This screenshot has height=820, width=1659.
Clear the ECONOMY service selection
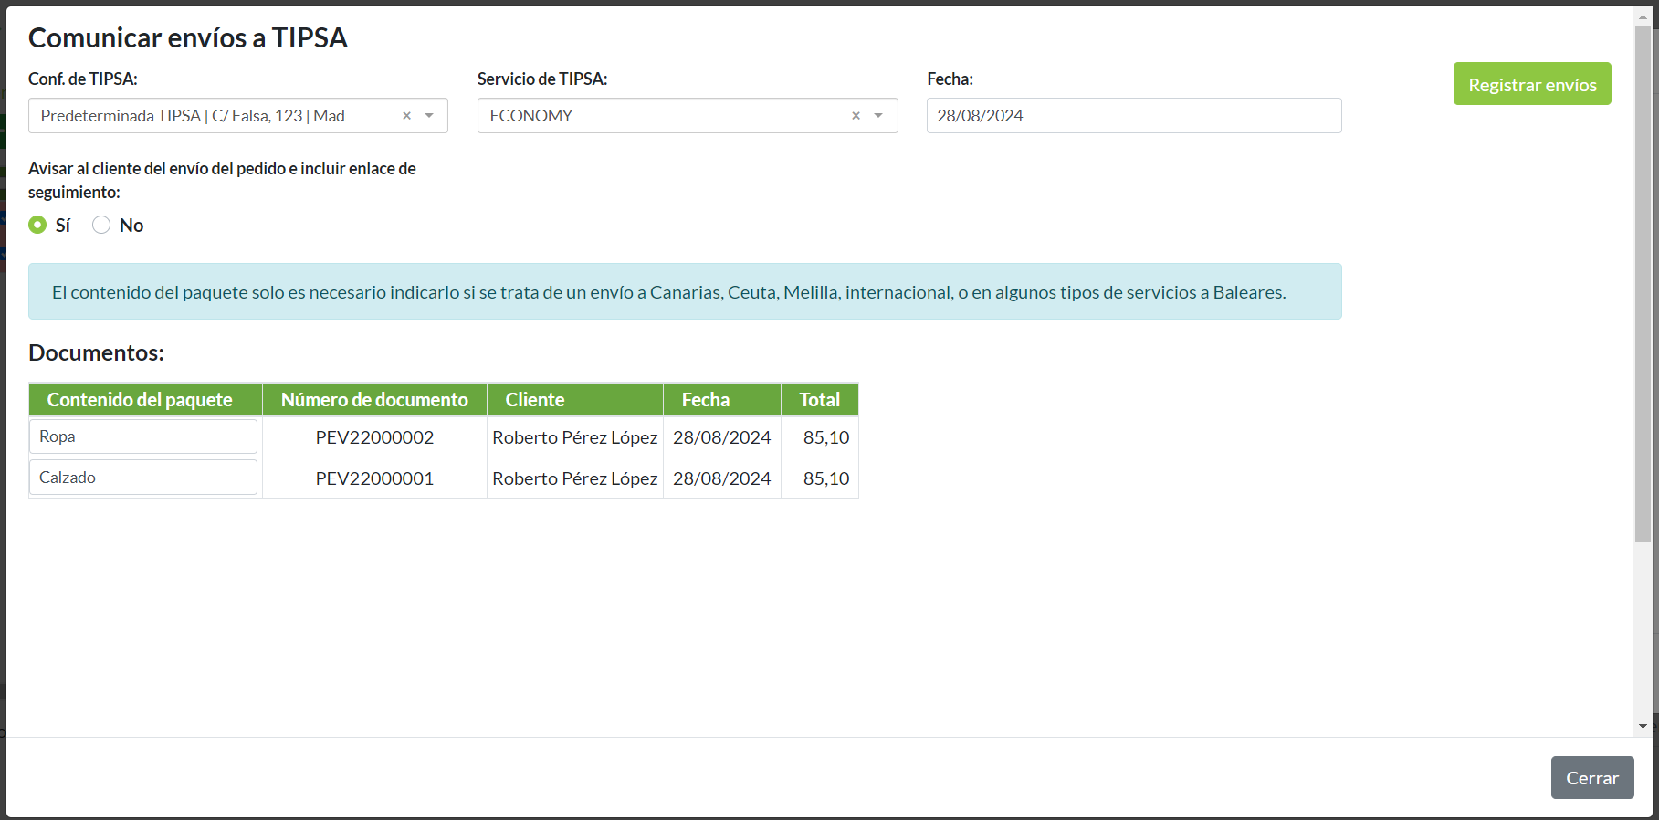pyautogui.click(x=856, y=116)
